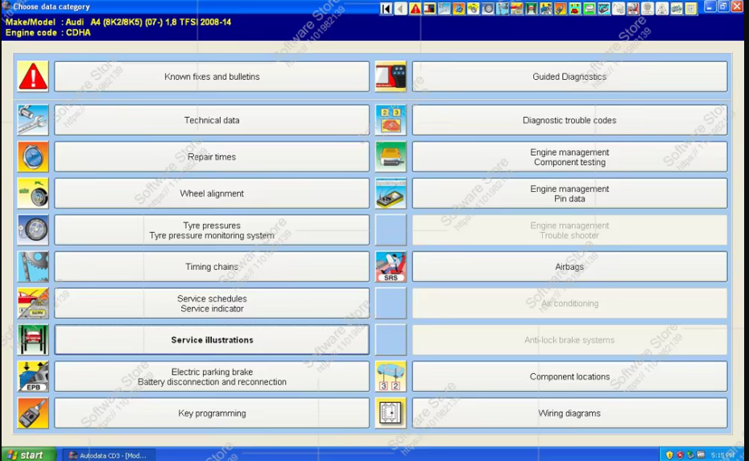Viewport: 749px width, 461px height.
Task: Click the repair times clock icon in top toolbar
Action: point(459,9)
